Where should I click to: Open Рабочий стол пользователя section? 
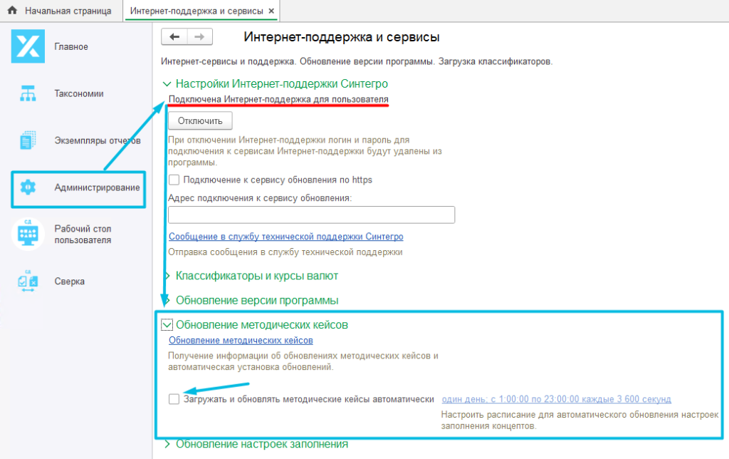(x=27, y=234)
